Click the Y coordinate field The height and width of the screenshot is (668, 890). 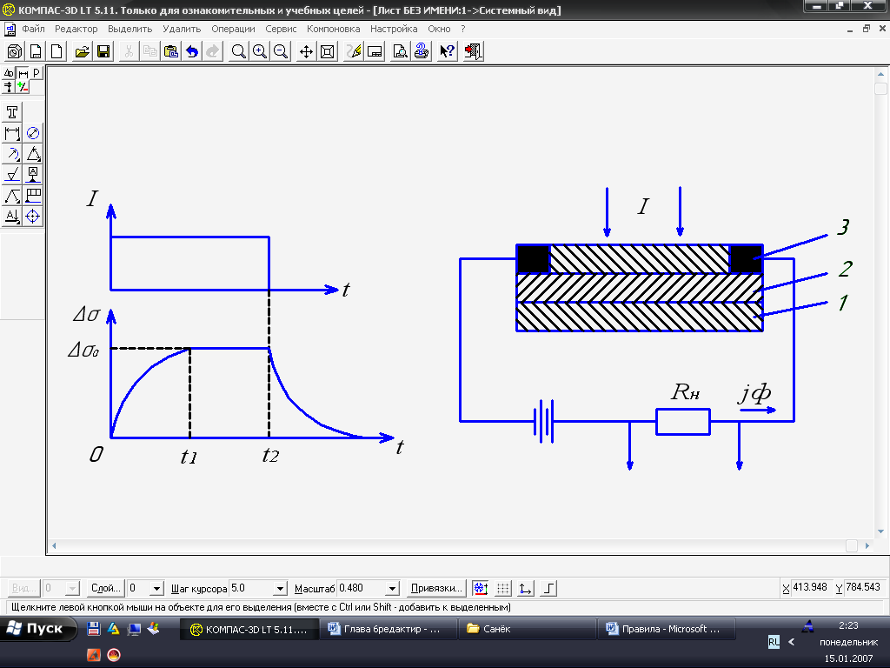[x=865, y=587]
